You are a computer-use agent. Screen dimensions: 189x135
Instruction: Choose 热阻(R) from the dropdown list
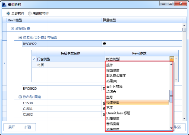[x=137, y=81]
